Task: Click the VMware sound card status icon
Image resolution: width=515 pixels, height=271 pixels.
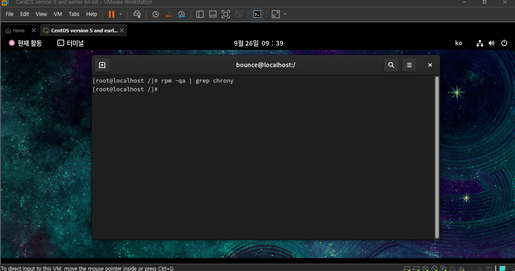Action: click(462, 268)
